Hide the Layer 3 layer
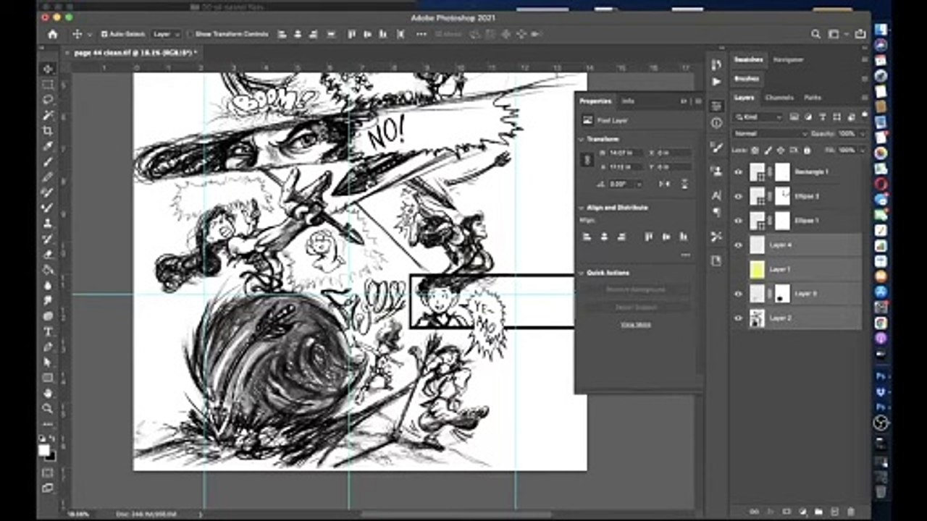This screenshot has height=521, width=927. point(738,294)
